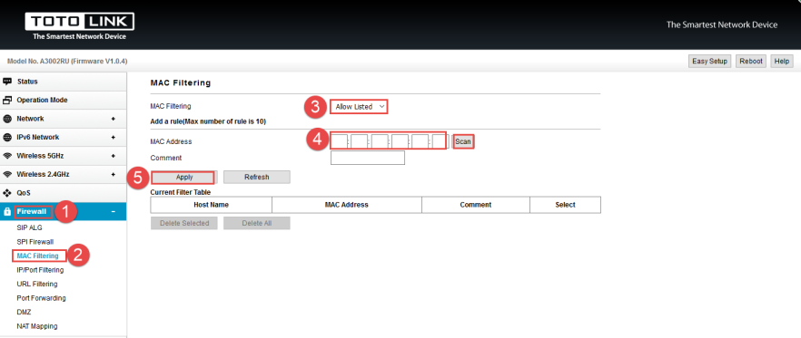Screen dimensions: 801x338
Task: Open the QoS menu
Action: tap(64, 193)
